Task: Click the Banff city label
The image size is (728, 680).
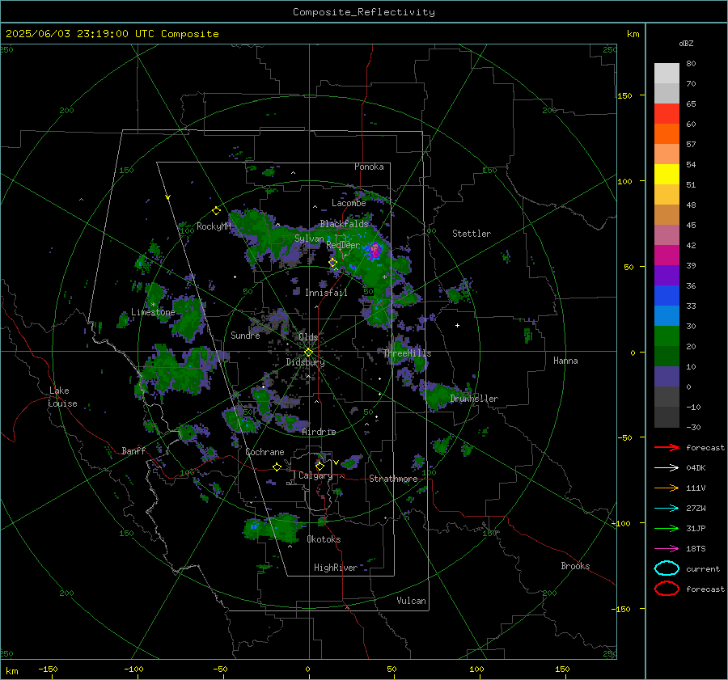Action: [x=133, y=451]
